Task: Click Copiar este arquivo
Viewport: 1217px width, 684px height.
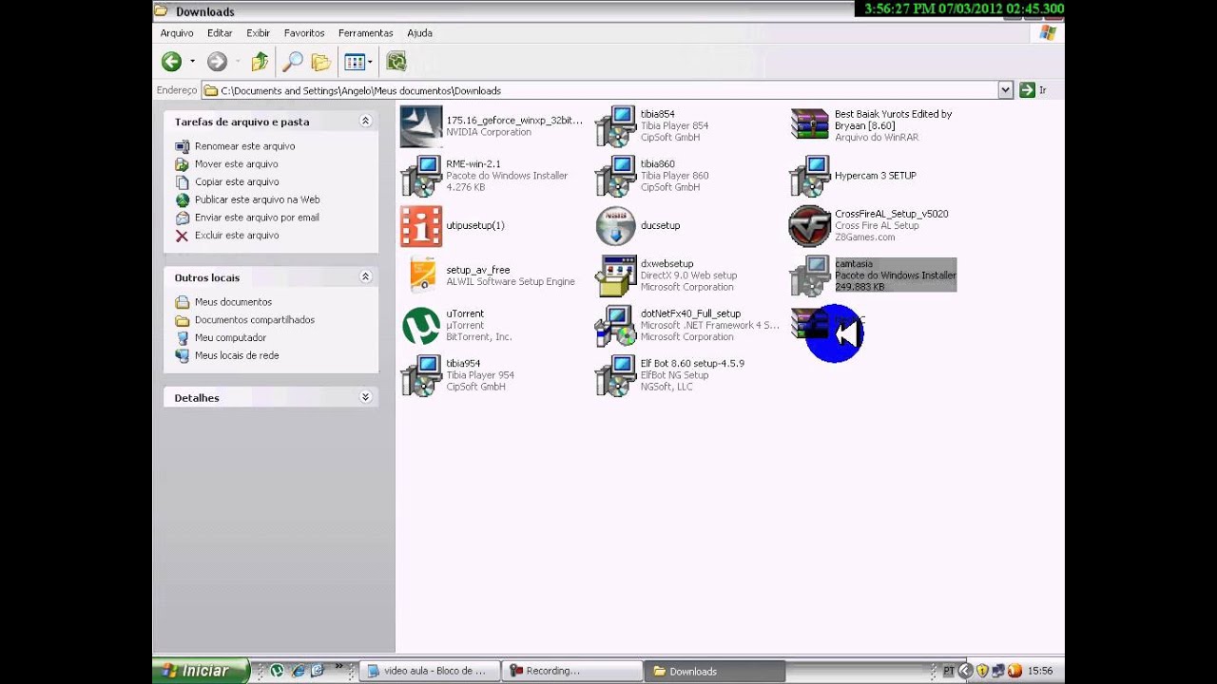Action: click(237, 182)
